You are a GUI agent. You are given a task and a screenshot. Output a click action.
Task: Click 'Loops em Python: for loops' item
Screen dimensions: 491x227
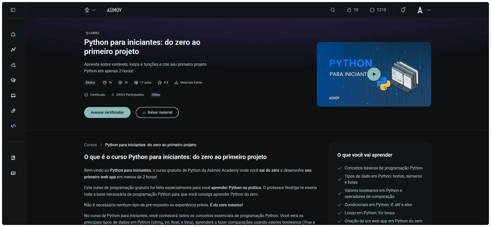point(369,213)
